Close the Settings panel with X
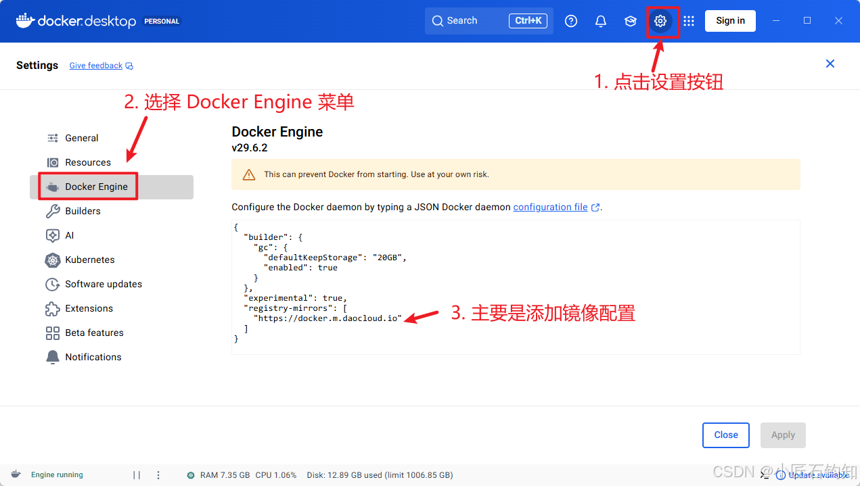Viewport: 860px width, 486px height. [830, 64]
